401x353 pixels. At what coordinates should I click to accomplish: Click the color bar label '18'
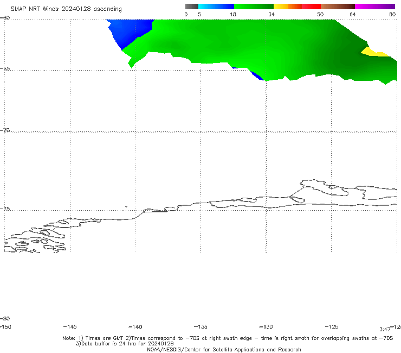coord(233,14)
